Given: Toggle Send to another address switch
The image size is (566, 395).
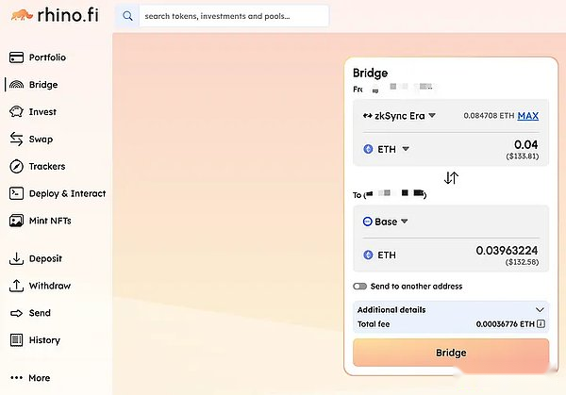Looking at the screenshot, I should pos(360,286).
